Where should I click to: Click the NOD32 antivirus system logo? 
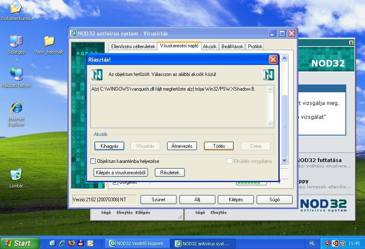pyautogui.click(x=324, y=205)
